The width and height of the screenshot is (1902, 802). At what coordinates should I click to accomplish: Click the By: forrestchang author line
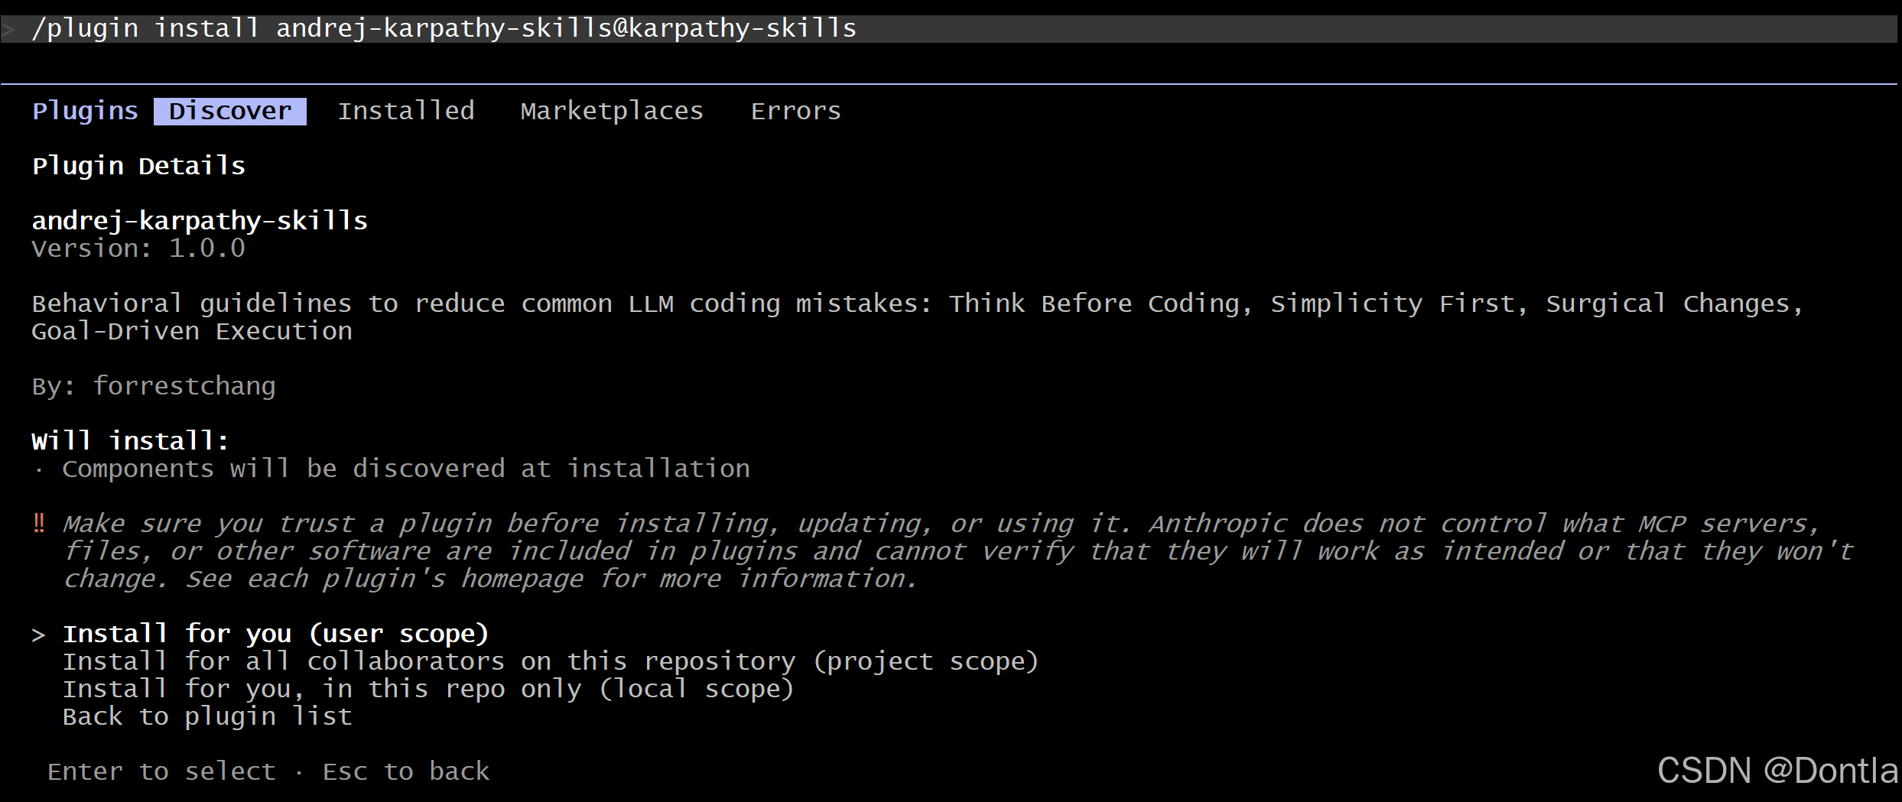(154, 386)
